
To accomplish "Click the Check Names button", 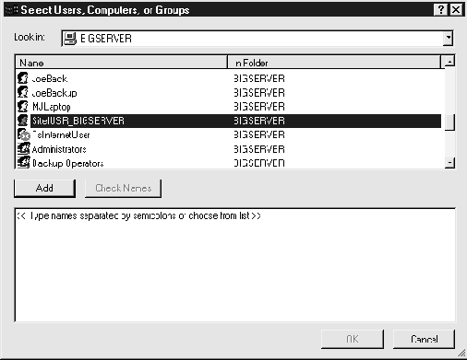I will pyautogui.click(x=123, y=188).
